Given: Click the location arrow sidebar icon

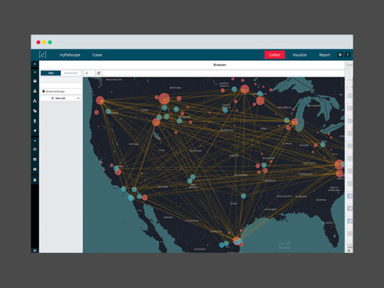Looking at the screenshot, I should click(35, 130).
